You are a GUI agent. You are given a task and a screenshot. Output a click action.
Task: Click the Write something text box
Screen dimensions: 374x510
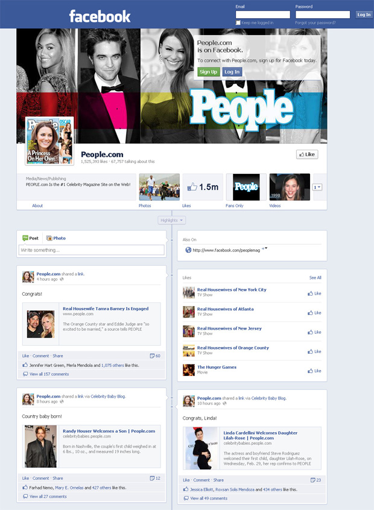pos(91,250)
